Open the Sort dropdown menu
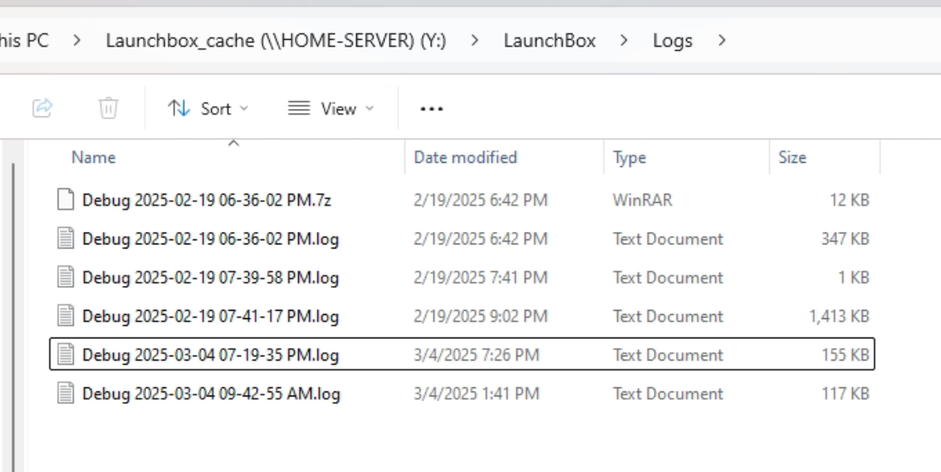Viewport: 941px width, 472px height. (x=208, y=109)
